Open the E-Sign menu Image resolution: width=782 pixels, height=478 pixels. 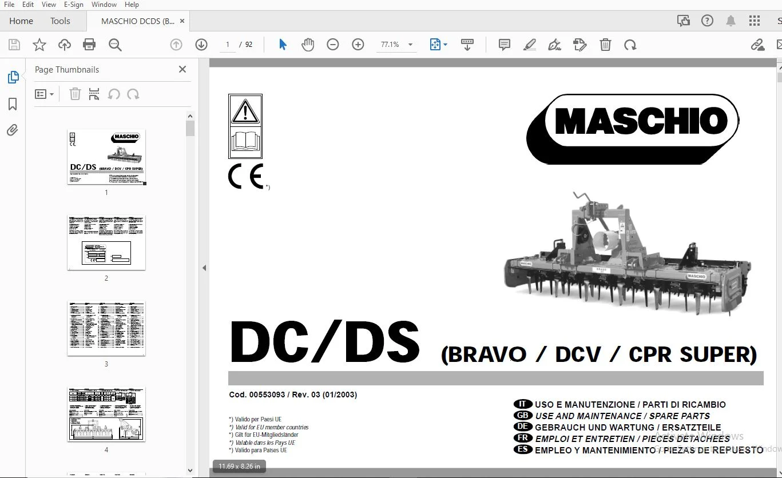point(74,5)
